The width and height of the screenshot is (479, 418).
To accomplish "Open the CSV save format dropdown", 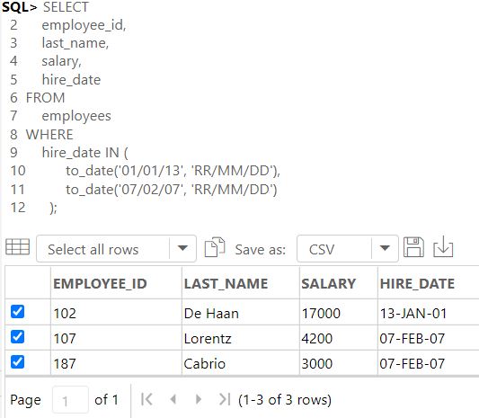I will pos(348,249).
